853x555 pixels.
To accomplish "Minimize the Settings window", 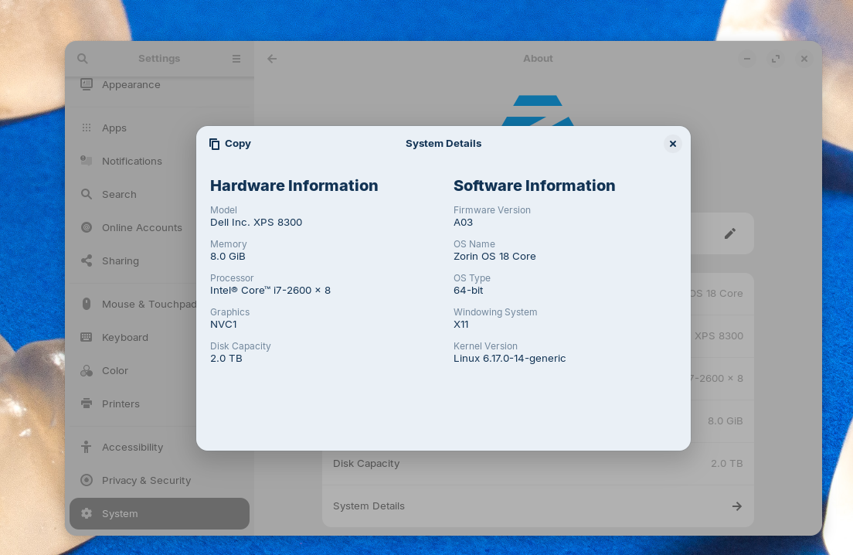I will (x=747, y=58).
